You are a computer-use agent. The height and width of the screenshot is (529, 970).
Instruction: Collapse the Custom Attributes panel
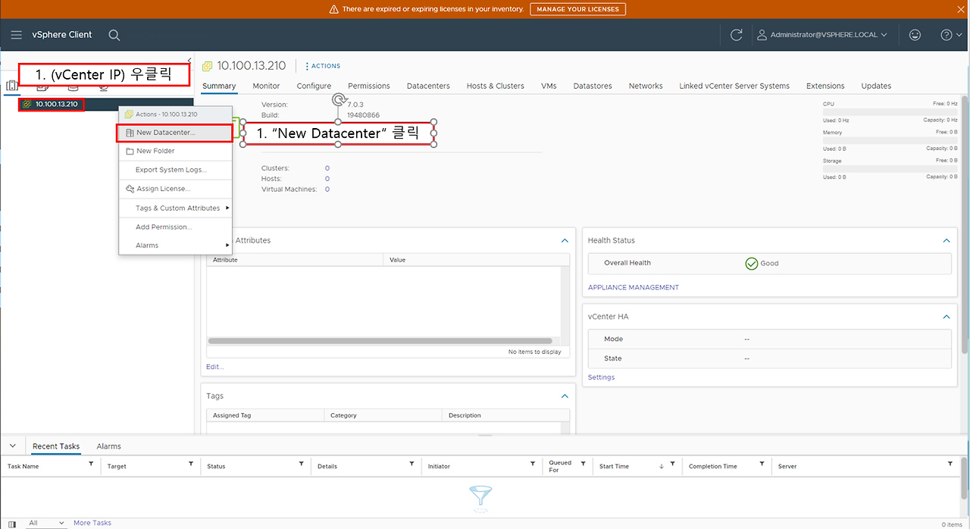[565, 240]
